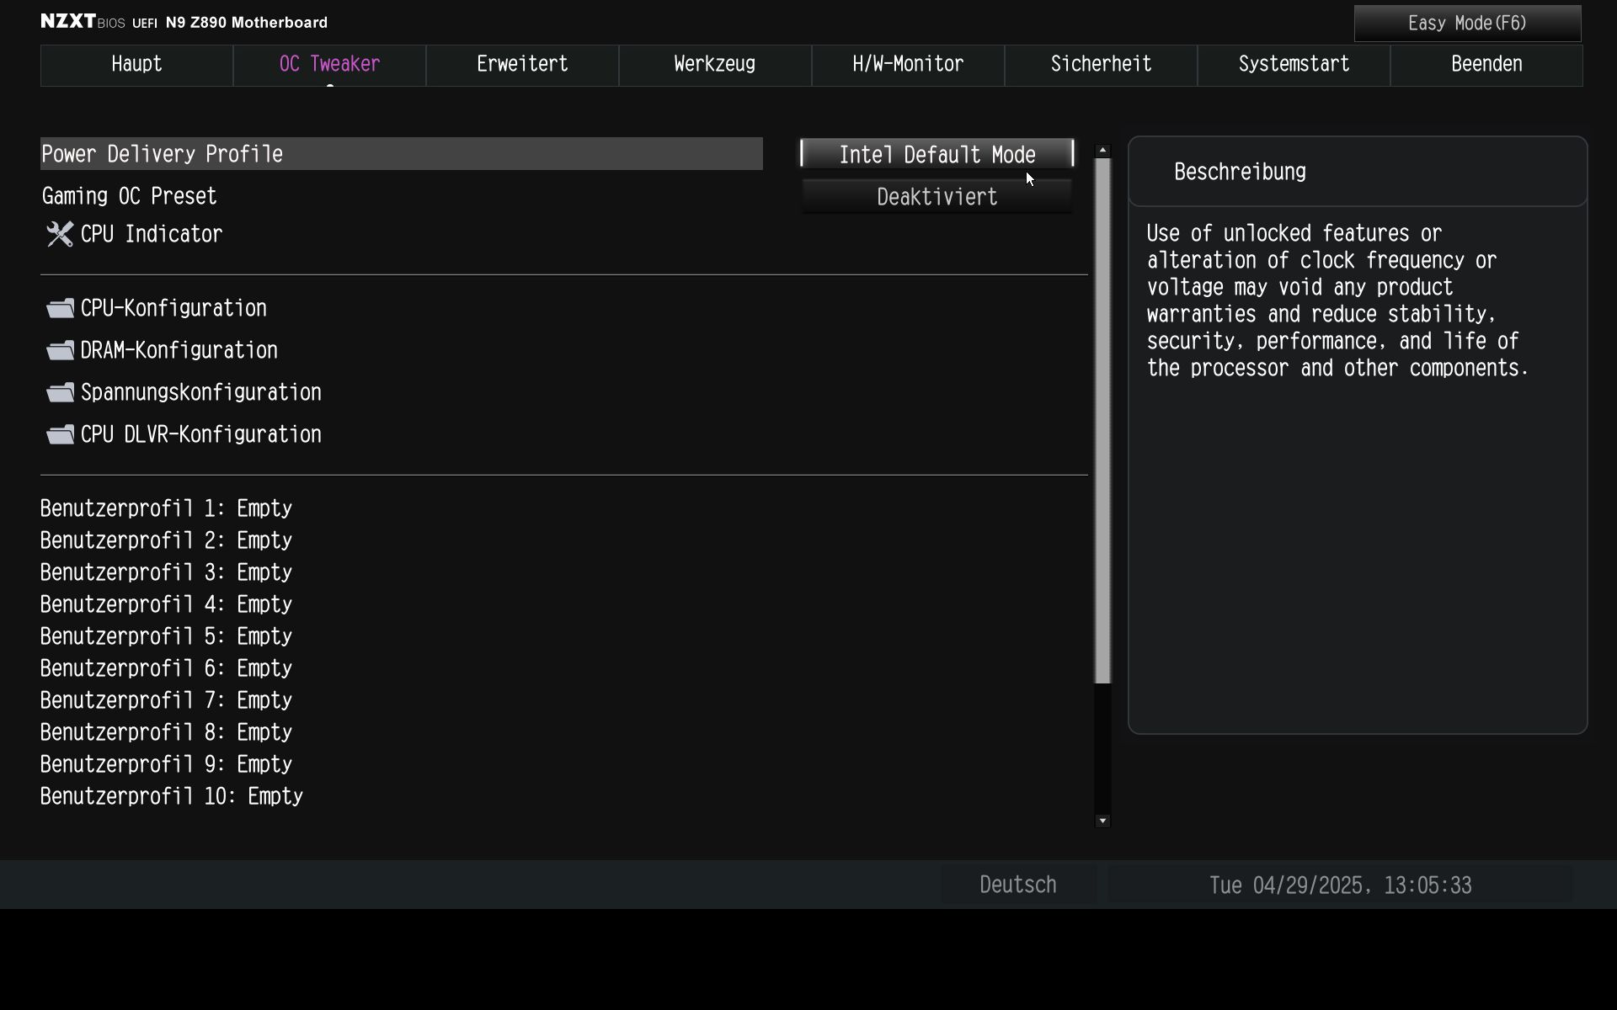
Task: Select the Power Delivery Profile row
Action: [401, 154]
